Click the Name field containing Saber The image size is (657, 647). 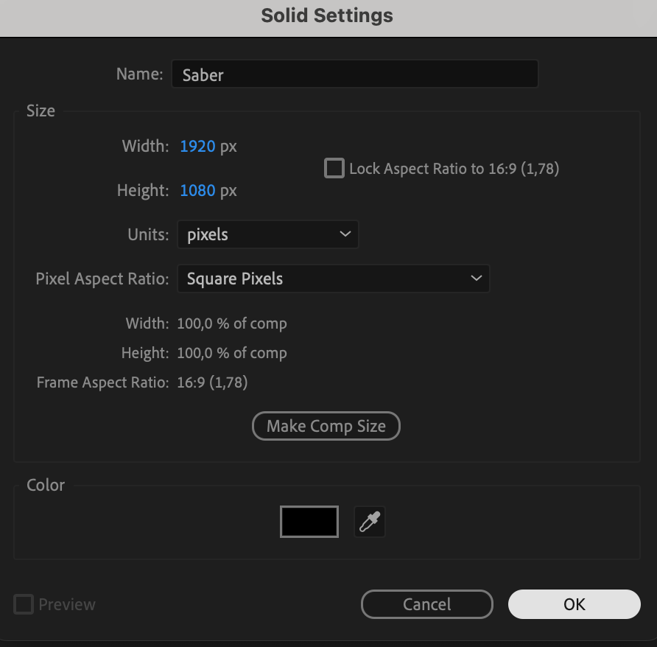pos(354,74)
